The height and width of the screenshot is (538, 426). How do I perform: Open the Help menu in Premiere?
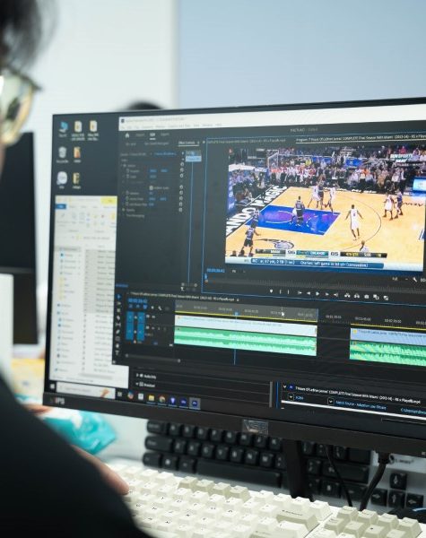(x=218, y=125)
